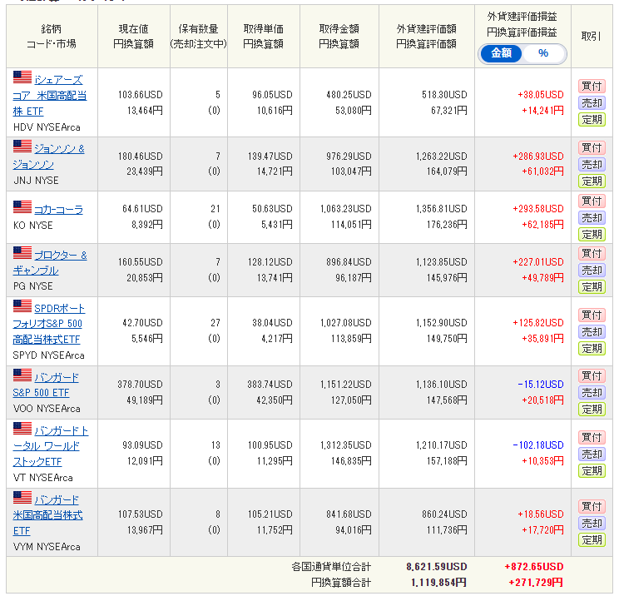Click 買付 button for PG
Viewport: 619px width, 601px height.
point(592,254)
